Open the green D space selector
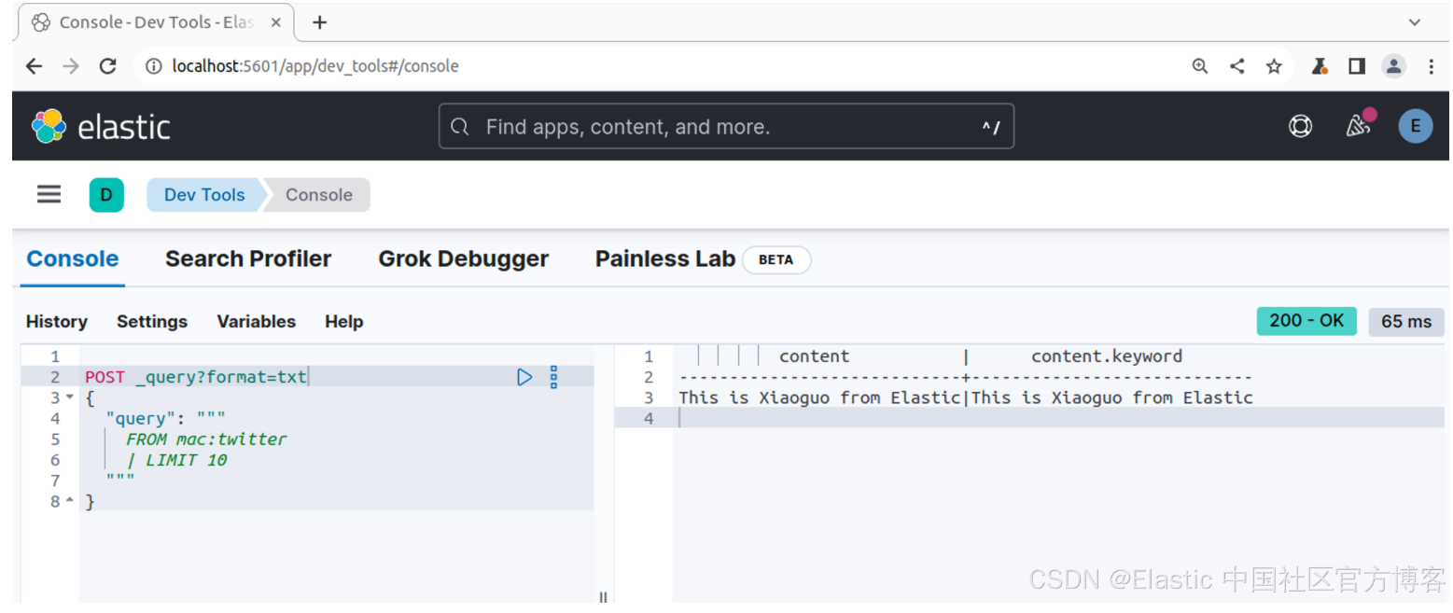The width and height of the screenshot is (1453, 613). click(106, 195)
